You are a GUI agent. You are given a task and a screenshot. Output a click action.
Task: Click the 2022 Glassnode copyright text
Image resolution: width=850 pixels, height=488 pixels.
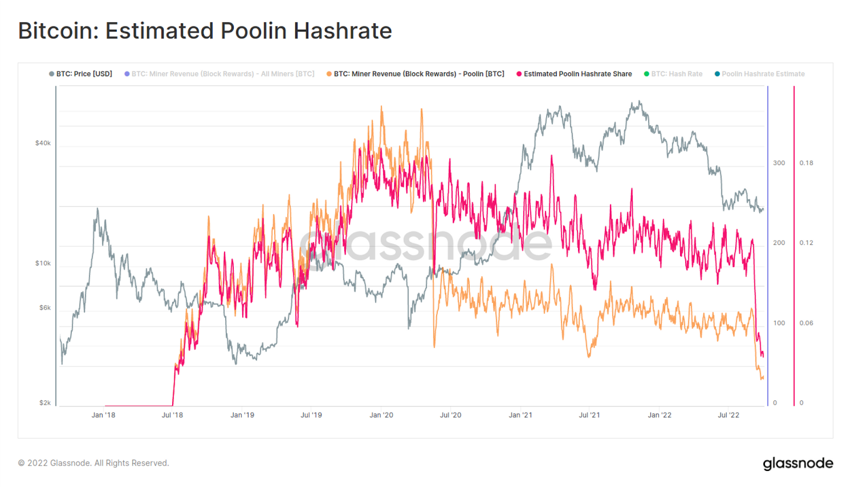(x=93, y=463)
